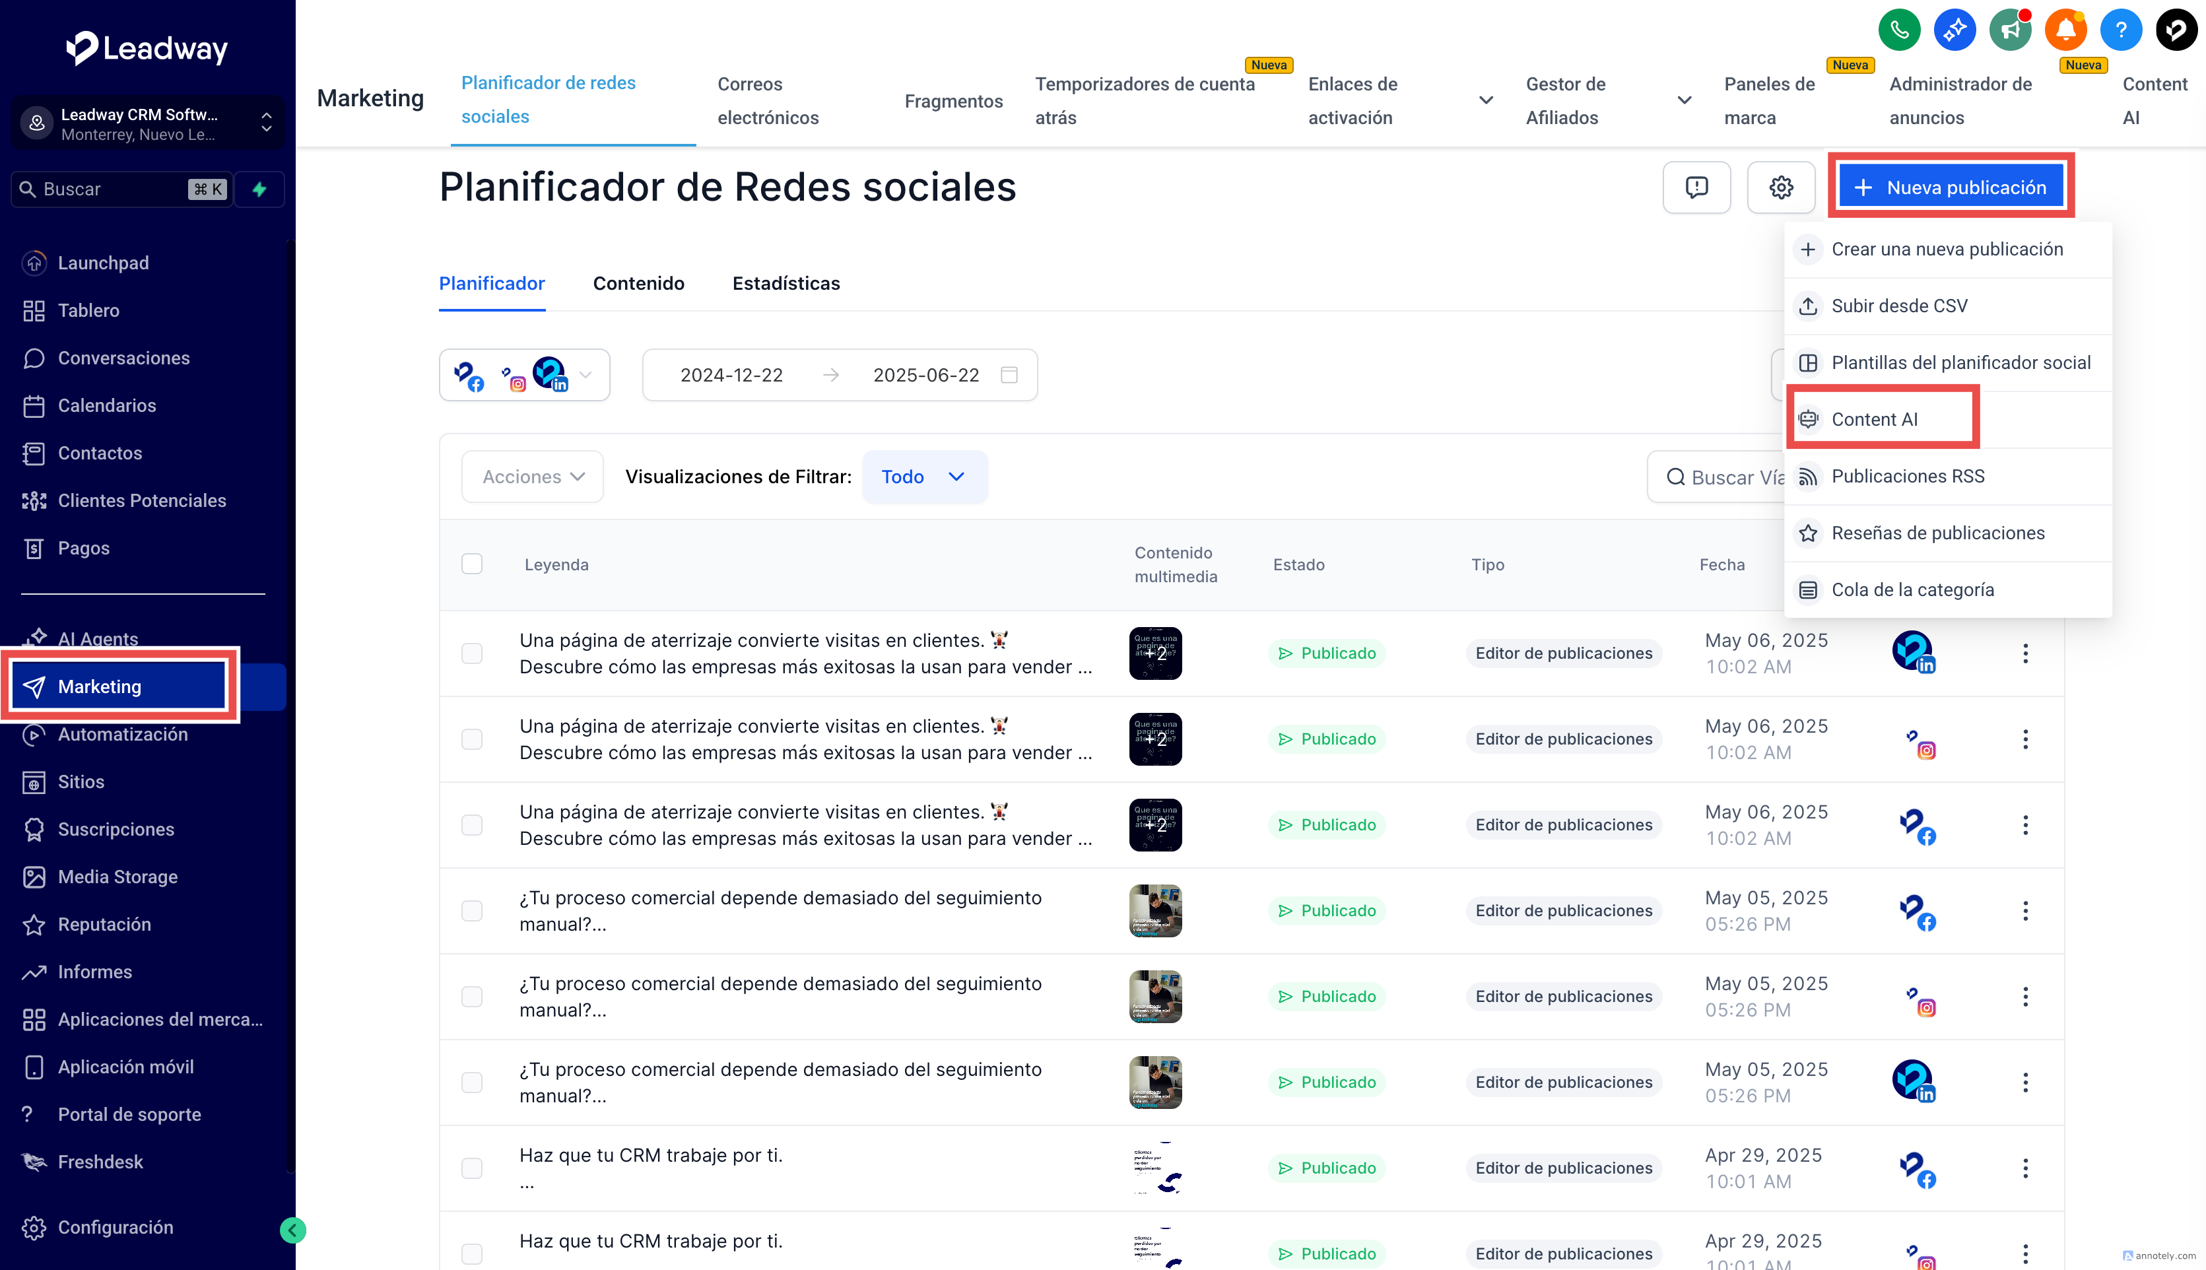2206x1270 pixels.
Task: Collapse sidebar with green arrow icon
Action: coord(293,1230)
